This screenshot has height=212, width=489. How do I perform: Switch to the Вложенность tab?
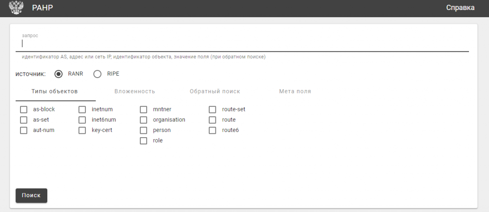click(x=135, y=91)
